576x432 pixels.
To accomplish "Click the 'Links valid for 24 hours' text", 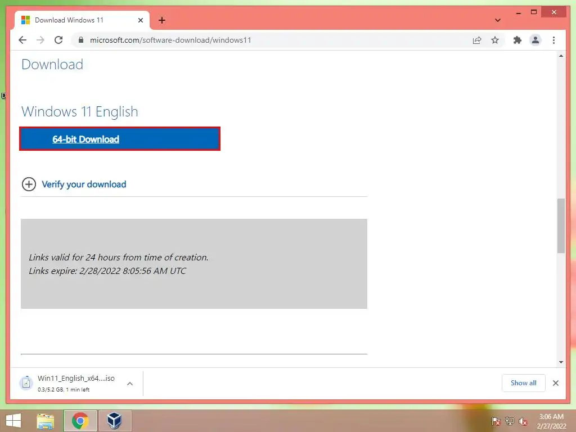I will (x=119, y=257).
